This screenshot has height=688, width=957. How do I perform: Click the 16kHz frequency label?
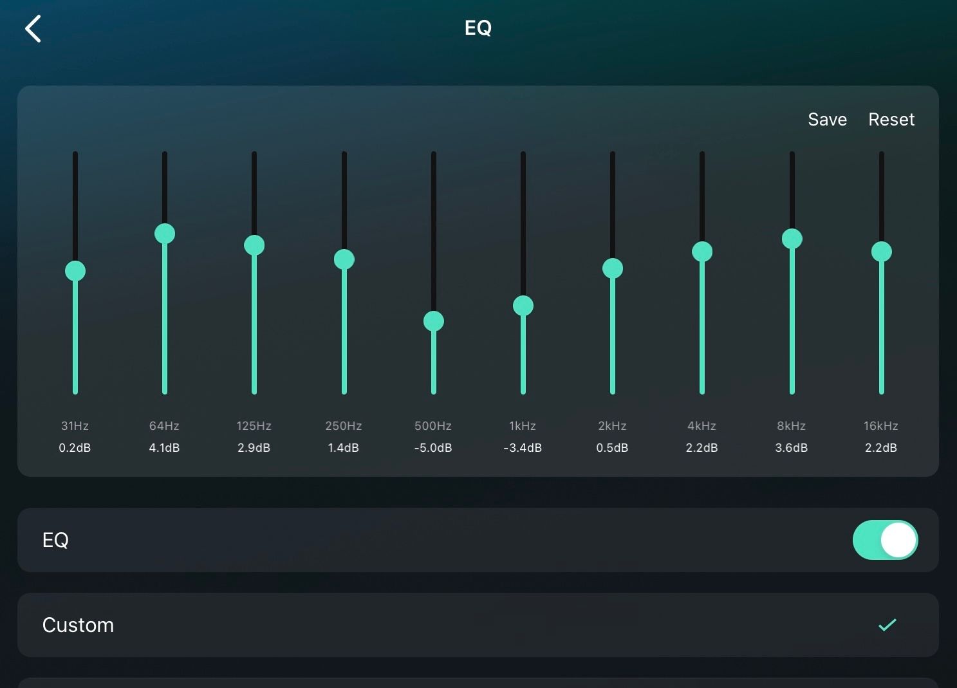coord(881,426)
